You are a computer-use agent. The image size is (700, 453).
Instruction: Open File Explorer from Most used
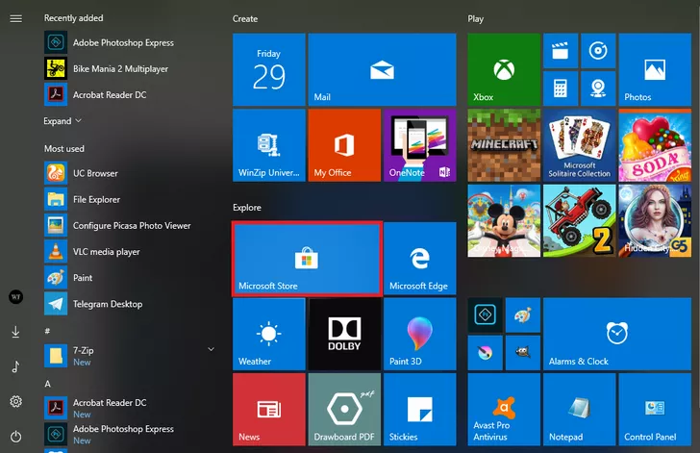[x=130, y=199]
